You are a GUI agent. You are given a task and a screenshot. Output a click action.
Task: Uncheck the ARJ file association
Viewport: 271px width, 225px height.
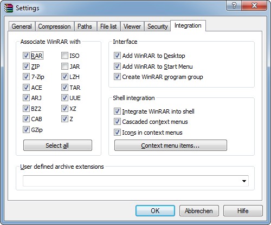click(x=26, y=98)
